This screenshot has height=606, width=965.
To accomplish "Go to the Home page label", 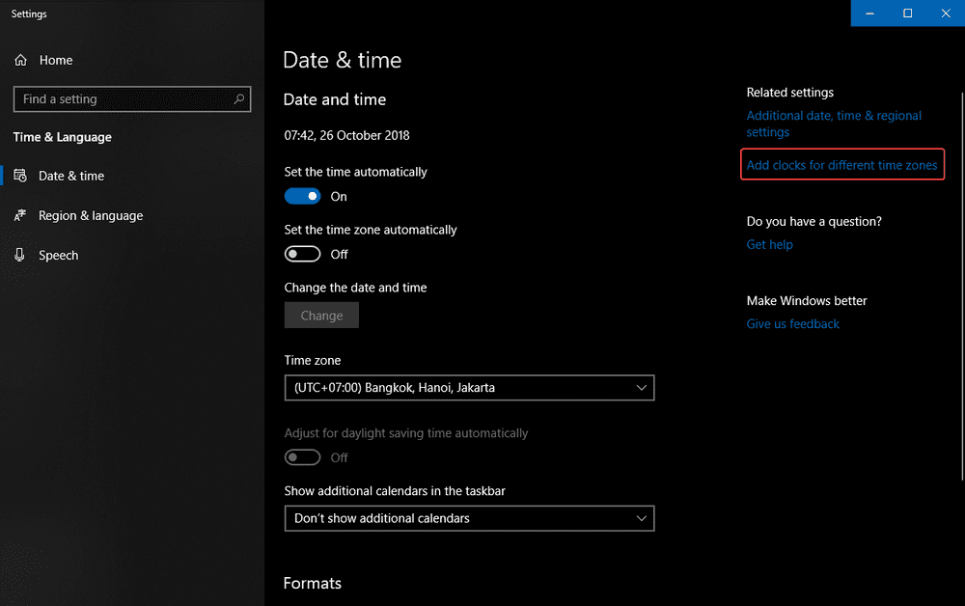I will (56, 60).
